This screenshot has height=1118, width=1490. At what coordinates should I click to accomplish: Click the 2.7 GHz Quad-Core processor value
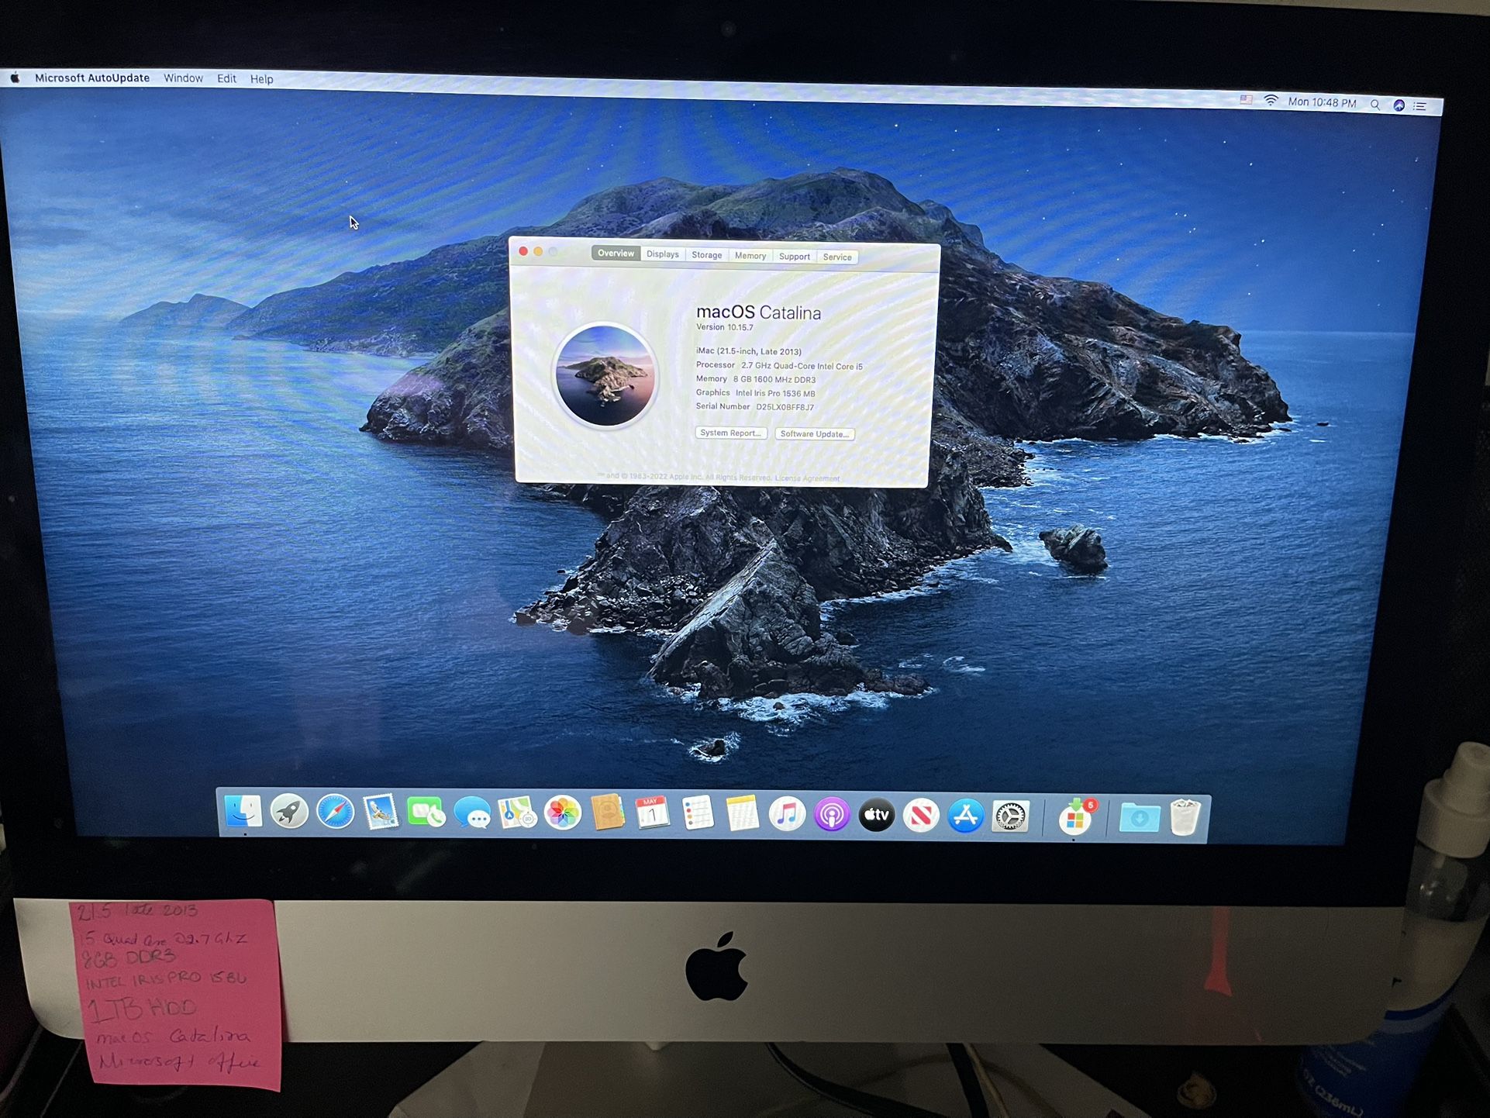coord(802,366)
